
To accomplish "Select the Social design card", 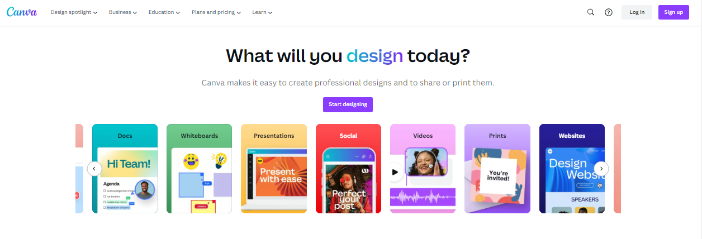I will [x=348, y=169].
